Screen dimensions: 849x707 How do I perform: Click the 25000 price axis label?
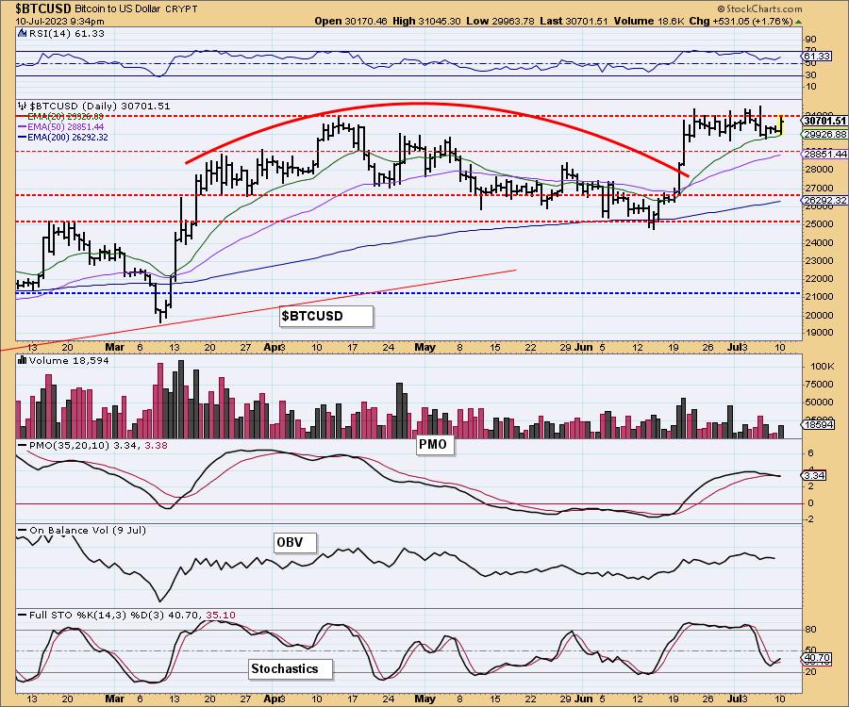(820, 223)
